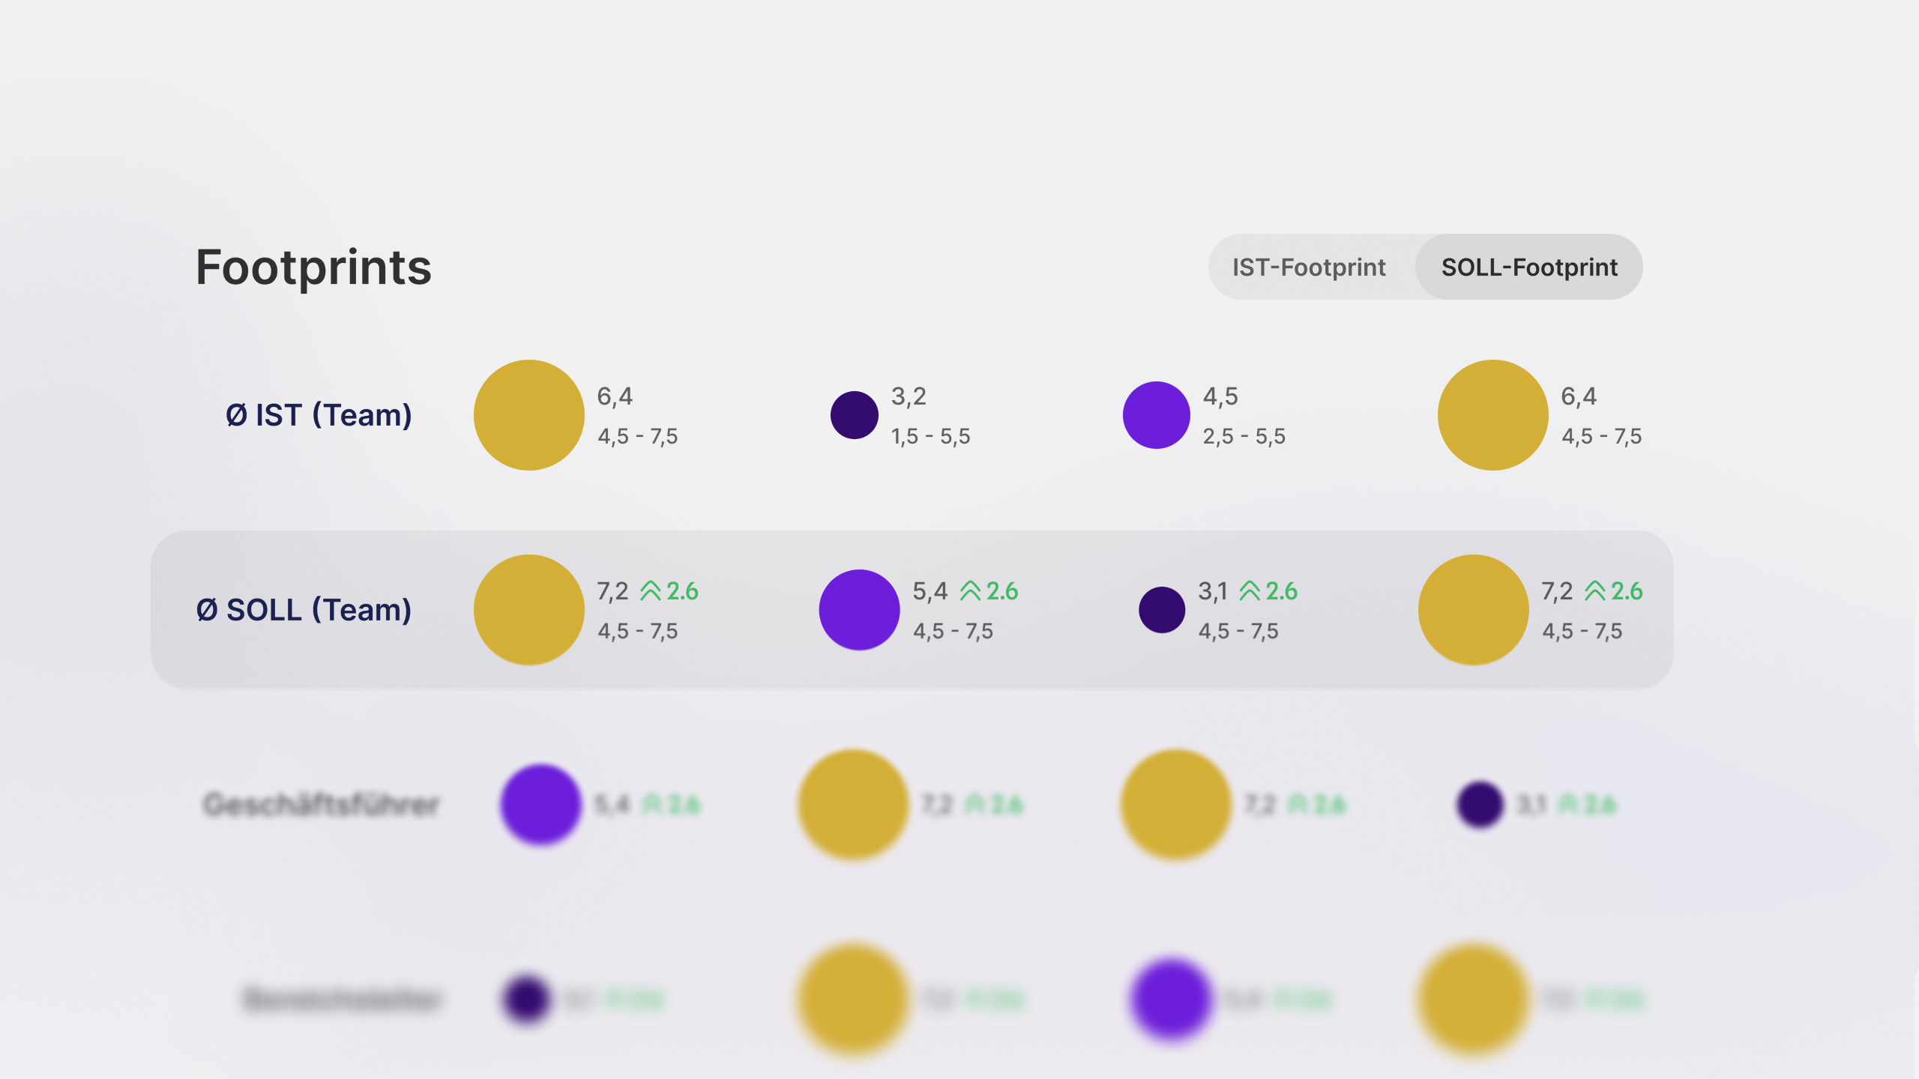Viewport: 1919px width, 1079px height.
Task: Click violet circle in Geschäftsführer row
Action: tap(540, 805)
